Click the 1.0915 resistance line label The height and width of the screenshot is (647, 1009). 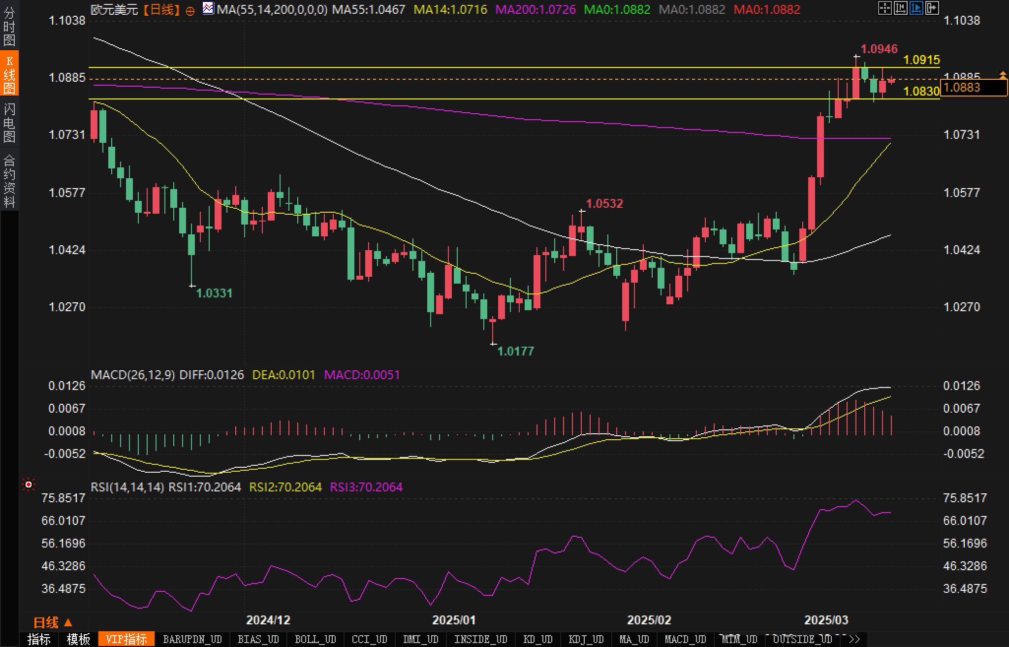coord(922,60)
